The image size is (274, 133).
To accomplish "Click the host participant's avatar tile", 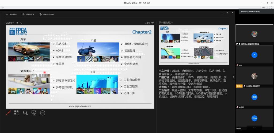I will 254,76.
